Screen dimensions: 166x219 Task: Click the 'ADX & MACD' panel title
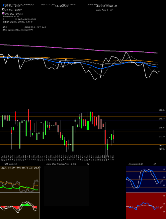(11, 164)
